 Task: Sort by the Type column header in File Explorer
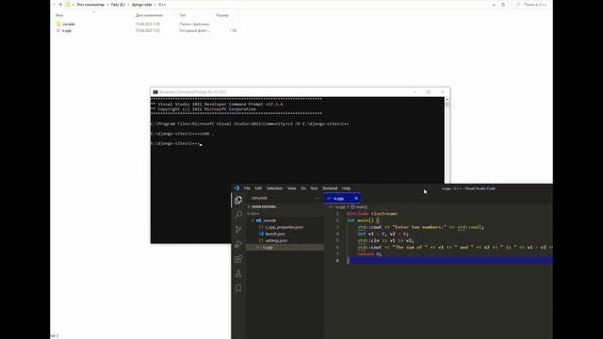(183, 15)
